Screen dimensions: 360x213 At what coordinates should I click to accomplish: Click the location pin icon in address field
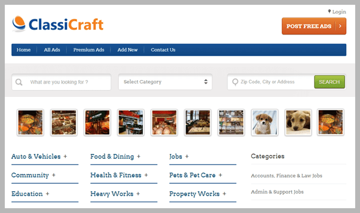235,83
